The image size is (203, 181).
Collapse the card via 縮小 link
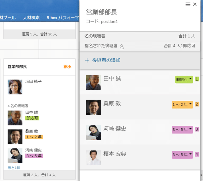point(67,67)
